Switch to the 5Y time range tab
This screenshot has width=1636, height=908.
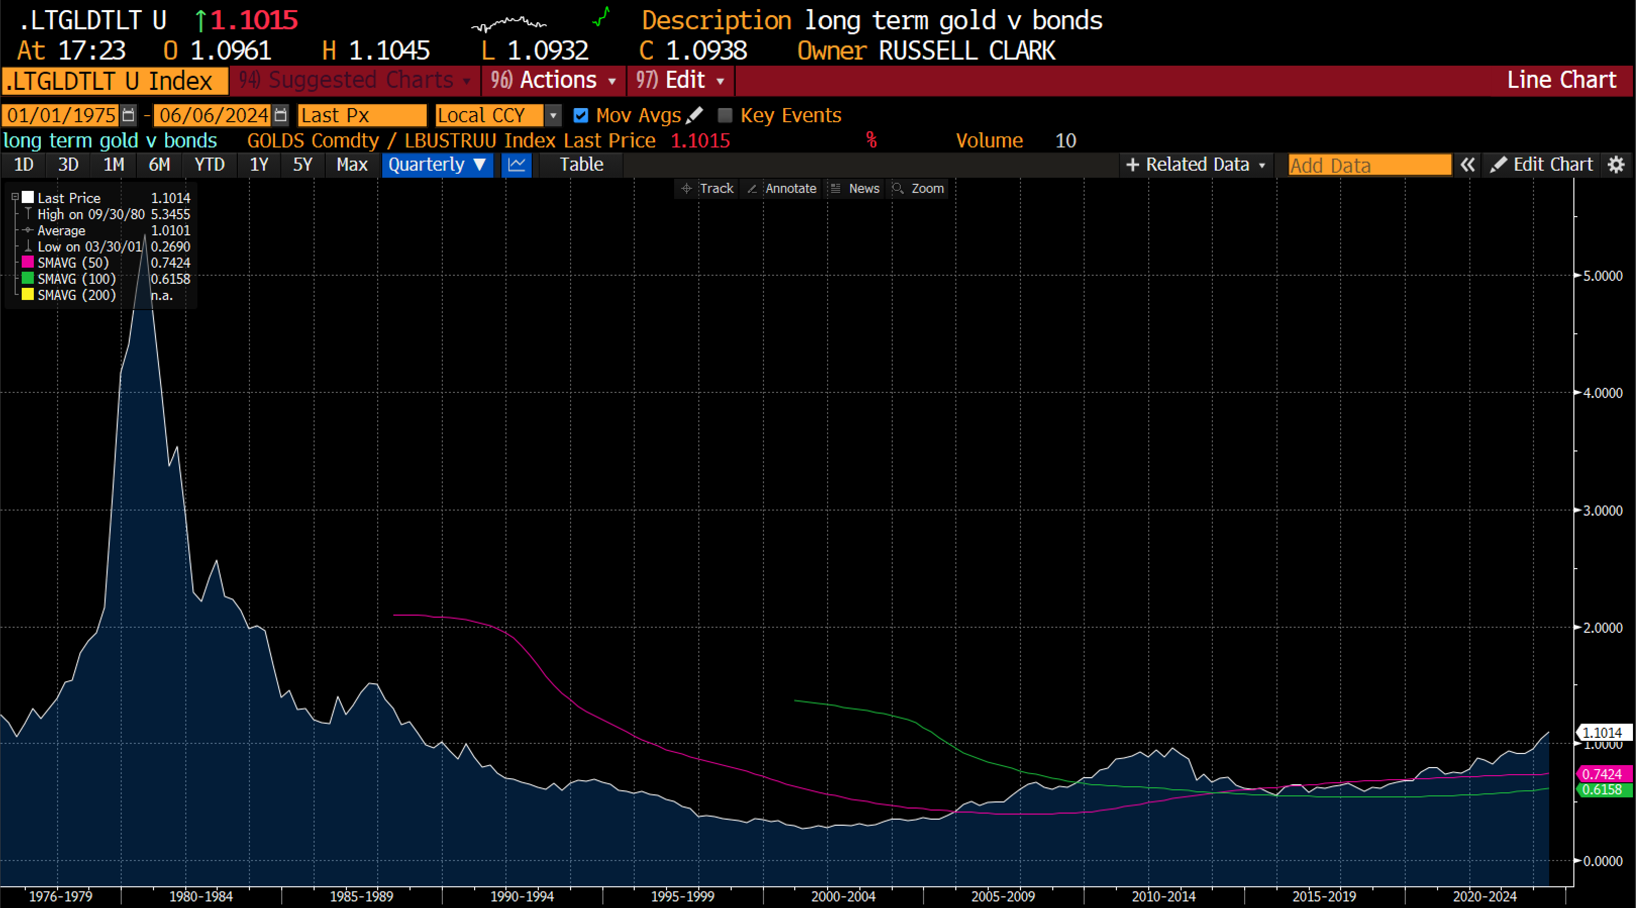(302, 165)
